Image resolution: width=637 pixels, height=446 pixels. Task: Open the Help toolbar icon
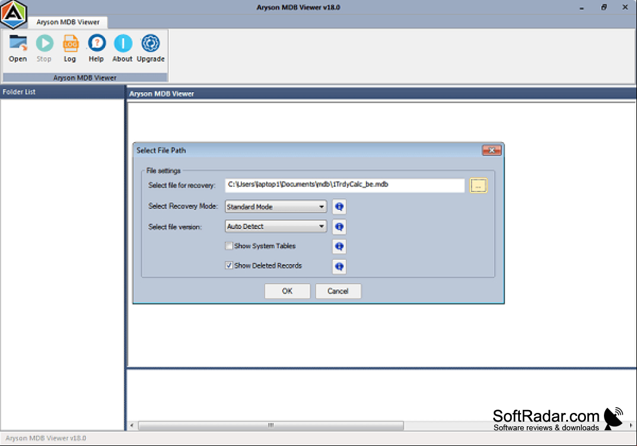coord(96,48)
